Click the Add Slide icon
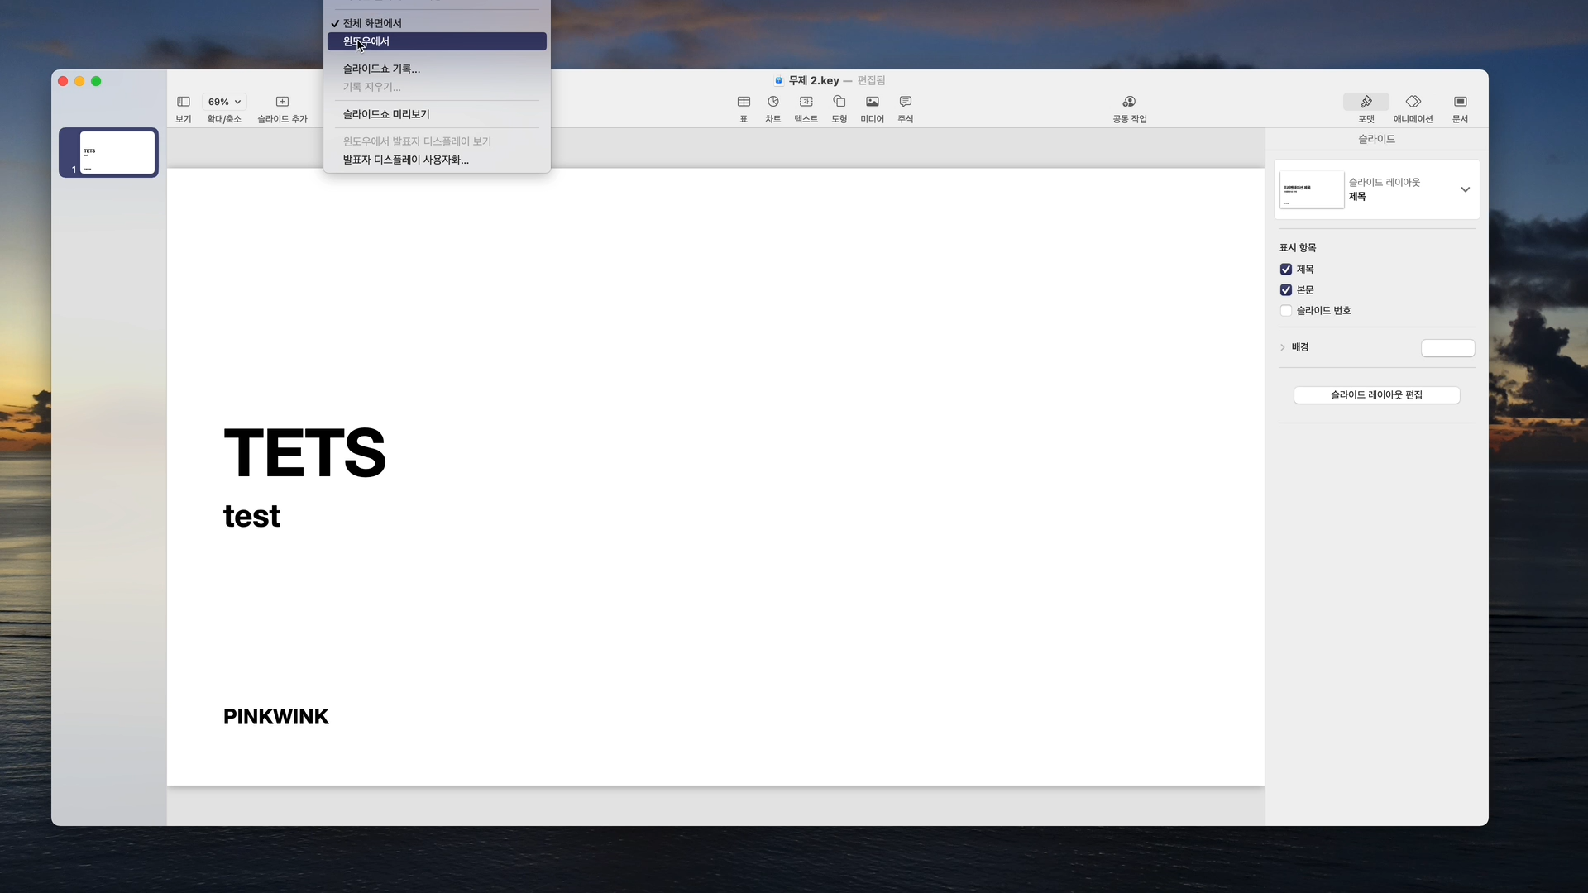The image size is (1588, 893). click(x=282, y=102)
